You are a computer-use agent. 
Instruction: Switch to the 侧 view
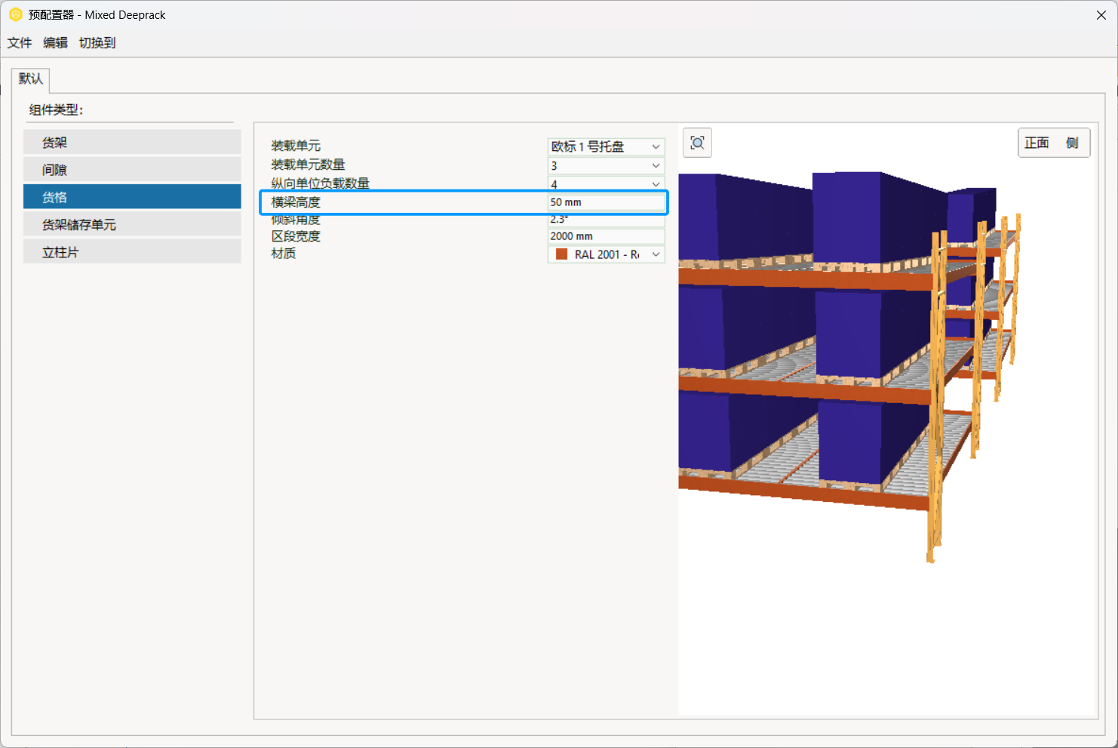1072,143
